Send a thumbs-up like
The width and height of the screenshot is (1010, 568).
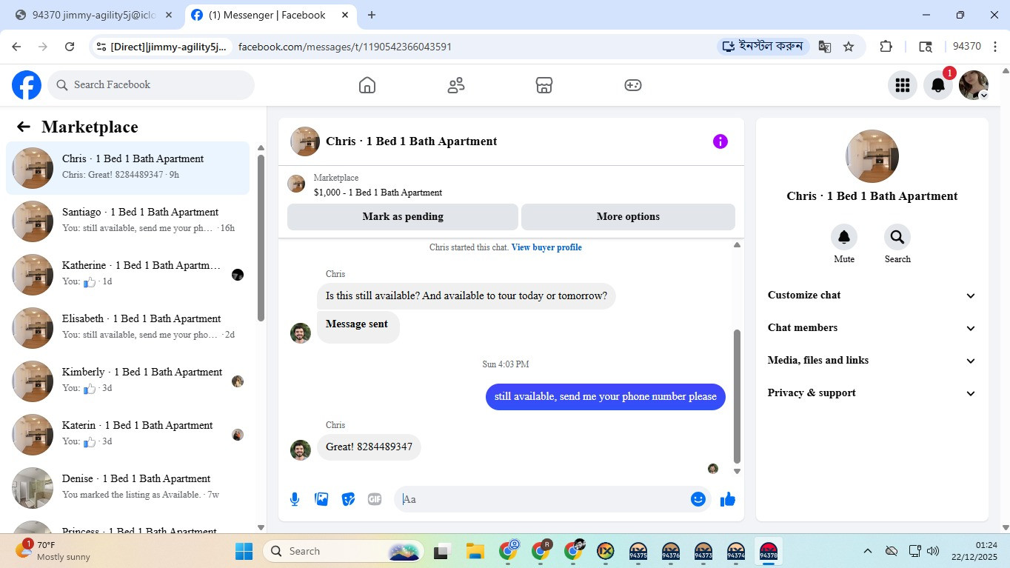tap(728, 499)
